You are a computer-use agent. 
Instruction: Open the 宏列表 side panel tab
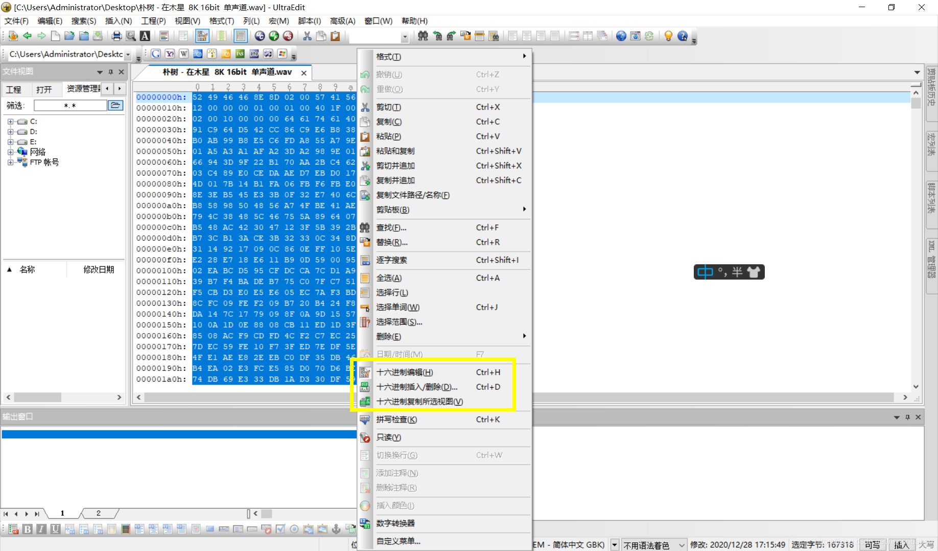pyautogui.click(x=931, y=151)
